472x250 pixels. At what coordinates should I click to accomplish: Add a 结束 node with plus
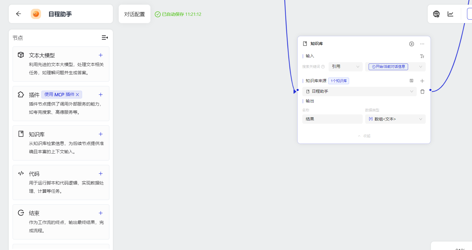[101, 213]
